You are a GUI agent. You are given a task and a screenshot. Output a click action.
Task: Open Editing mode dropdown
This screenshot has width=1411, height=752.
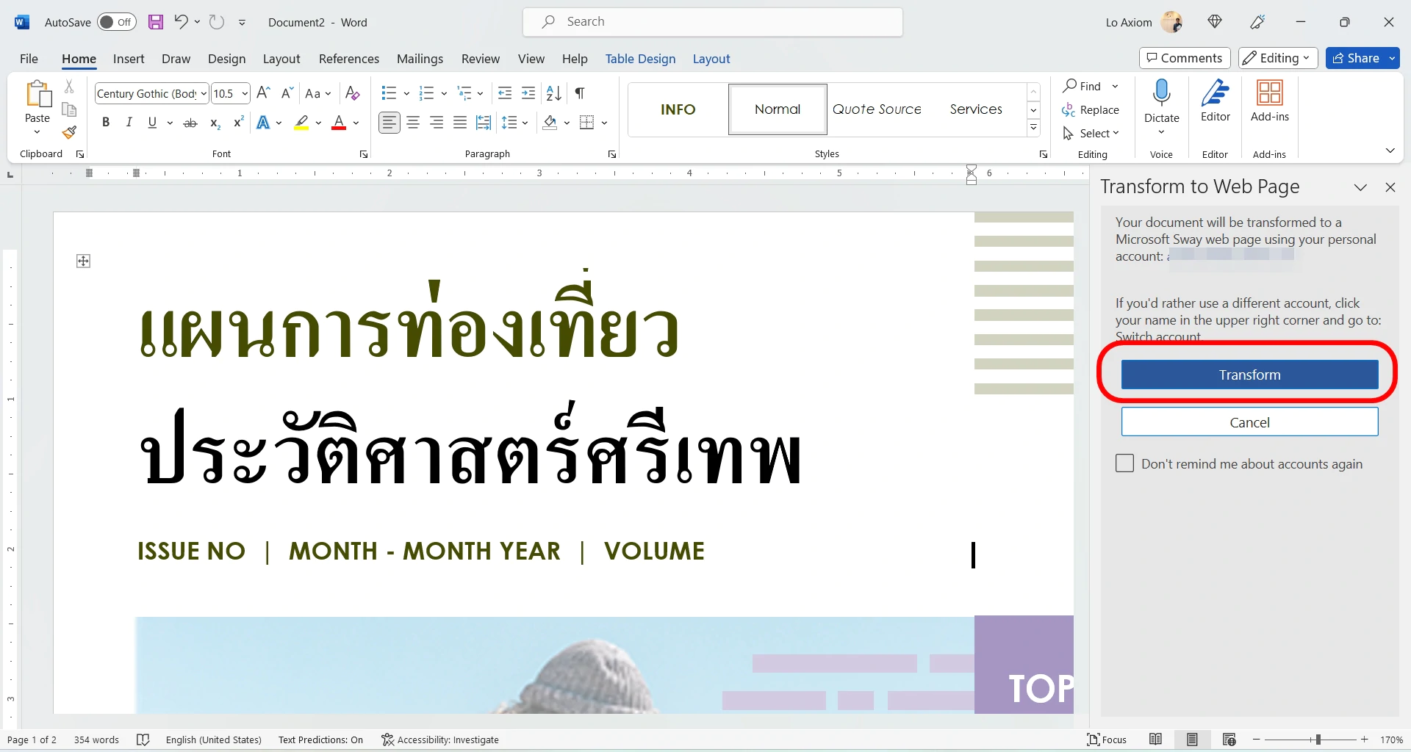[x=1278, y=58]
